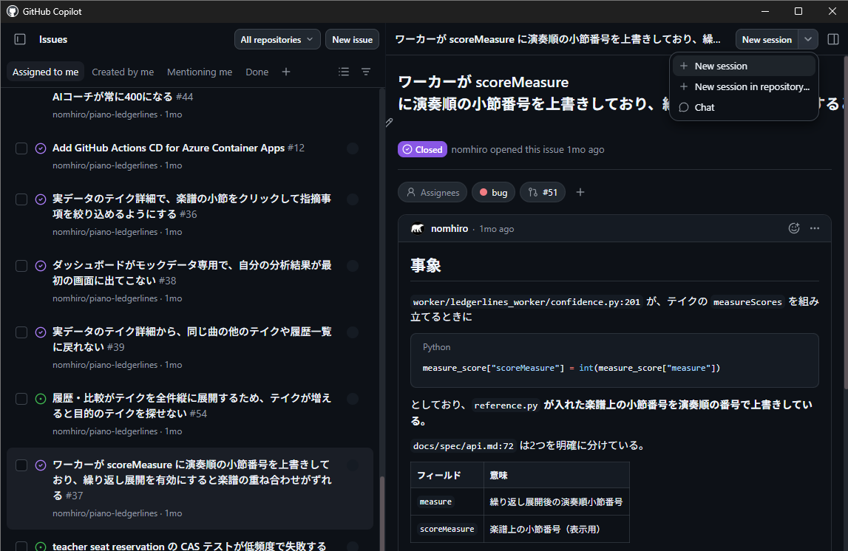Open issue #54 about 履歴・比較
Image resolution: width=848 pixels, height=551 pixels.
(192, 405)
